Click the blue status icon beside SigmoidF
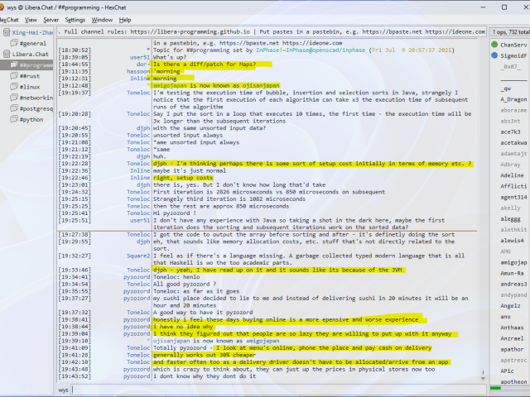The width and height of the screenshot is (530, 397). [494, 55]
